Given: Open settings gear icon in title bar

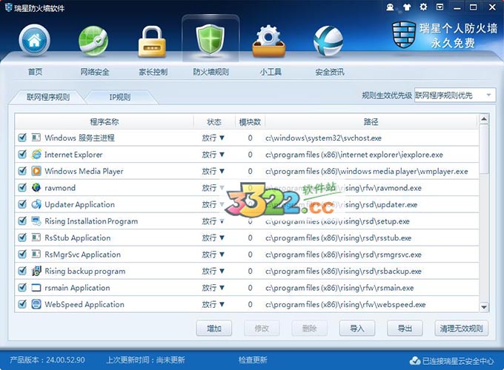Looking at the screenshot, I should click(424, 7).
